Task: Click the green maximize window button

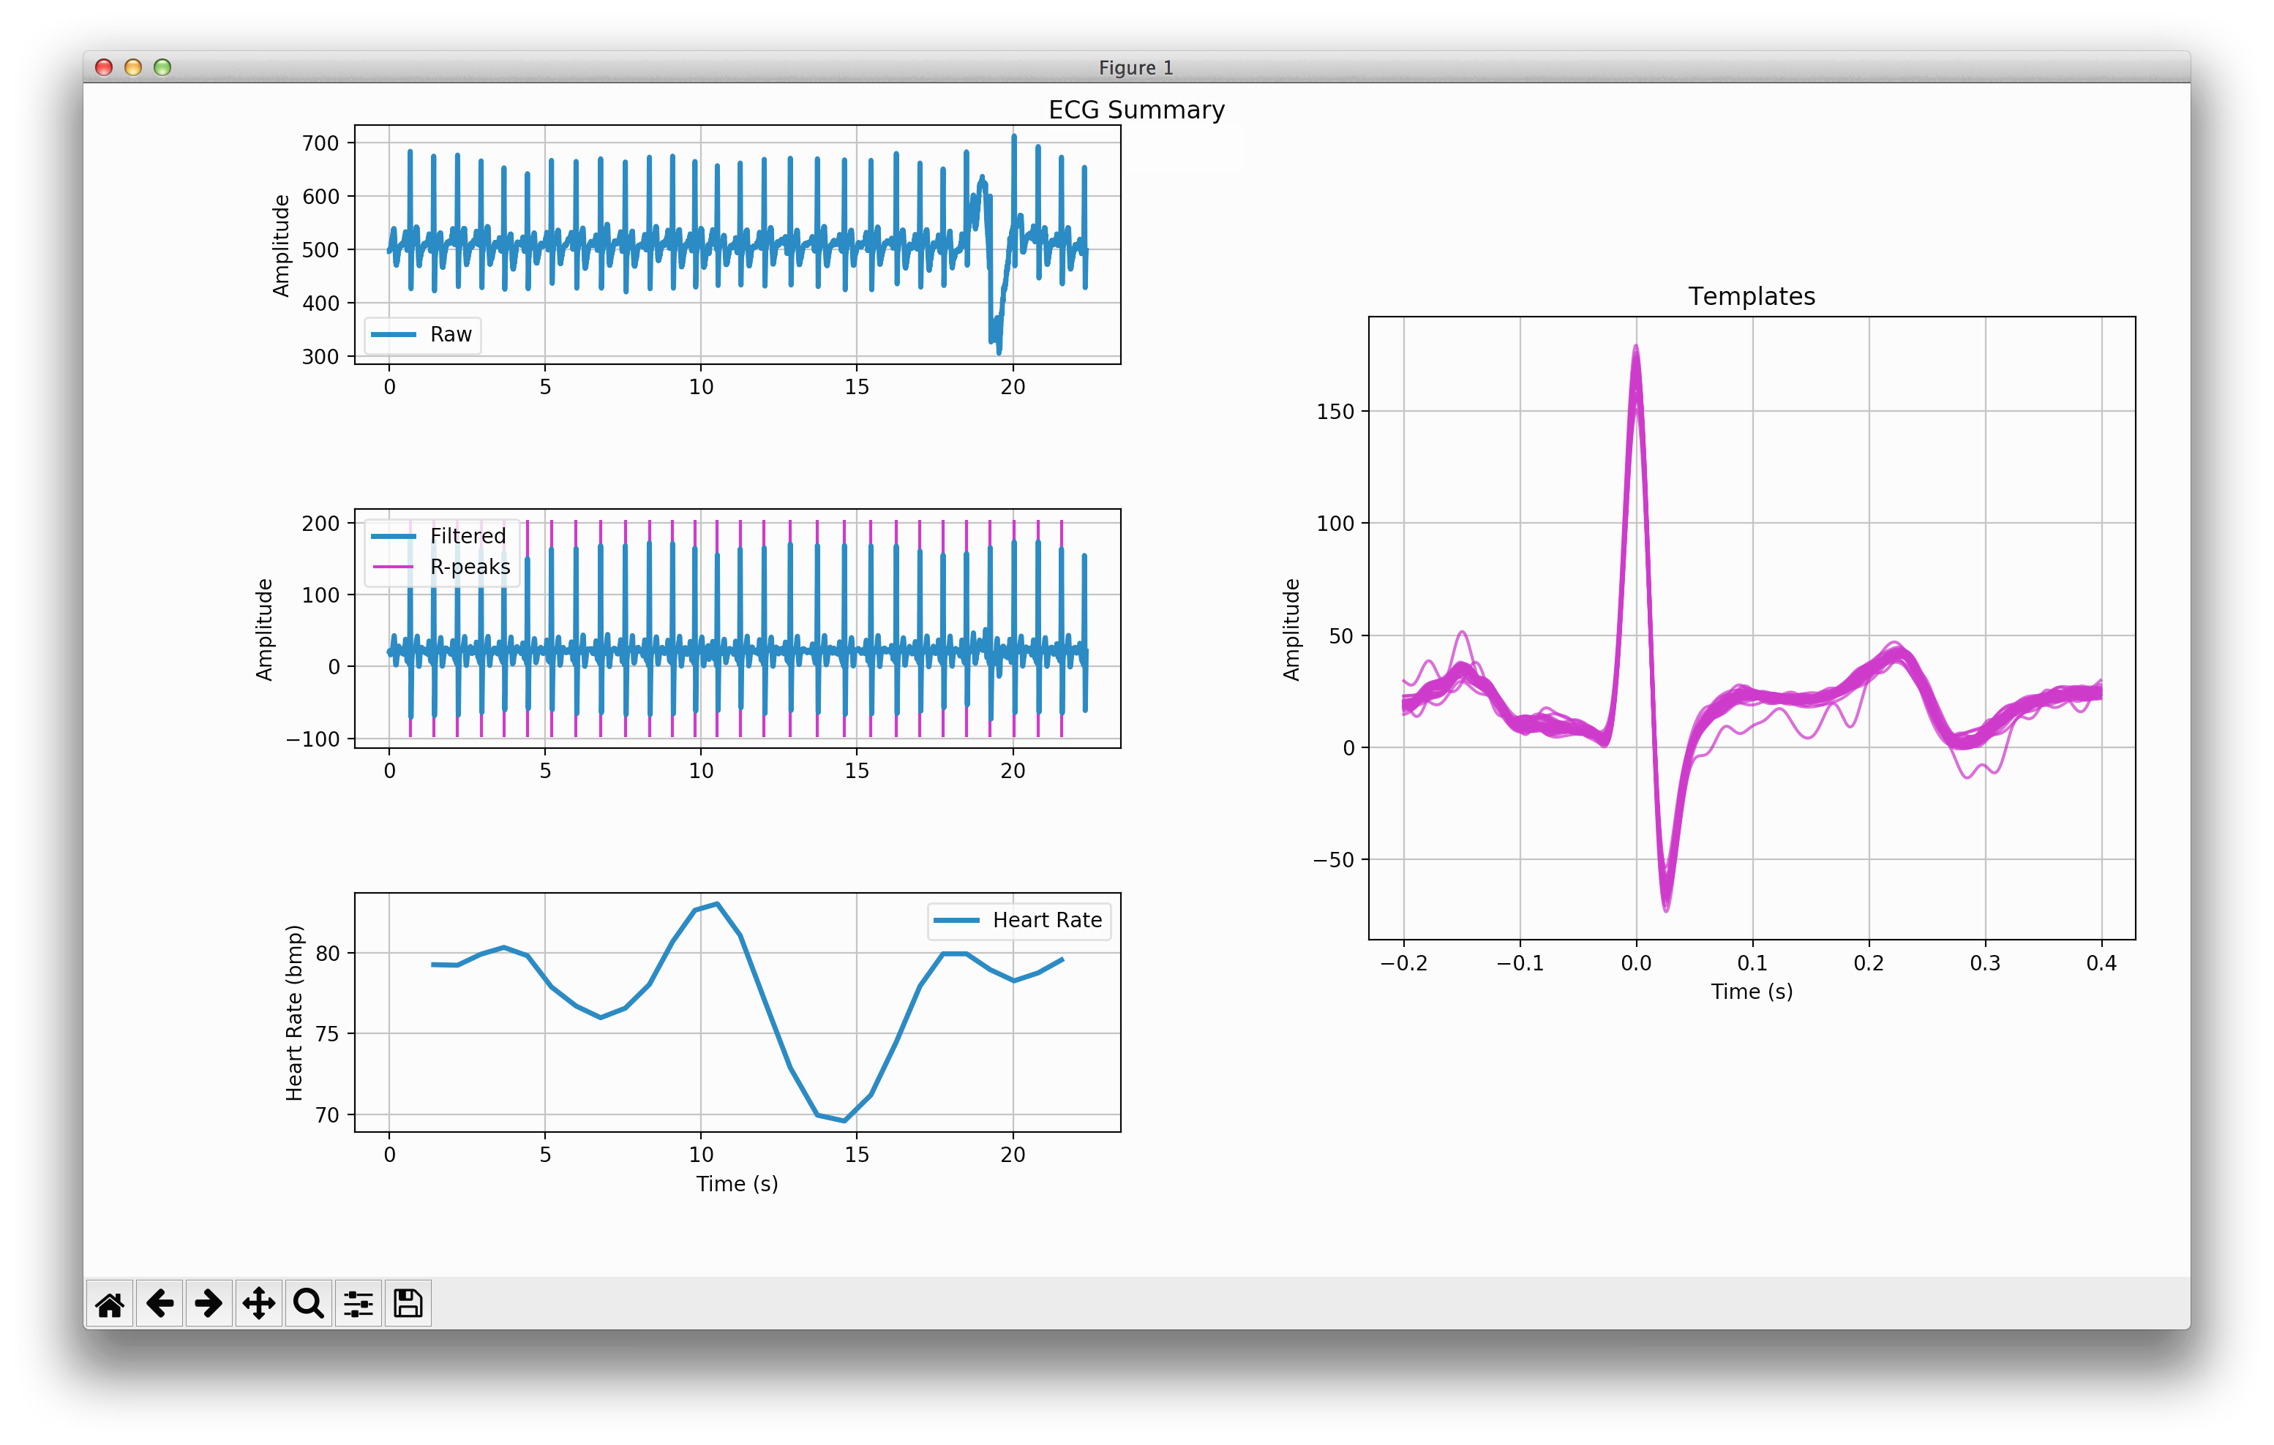Action: (162, 67)
